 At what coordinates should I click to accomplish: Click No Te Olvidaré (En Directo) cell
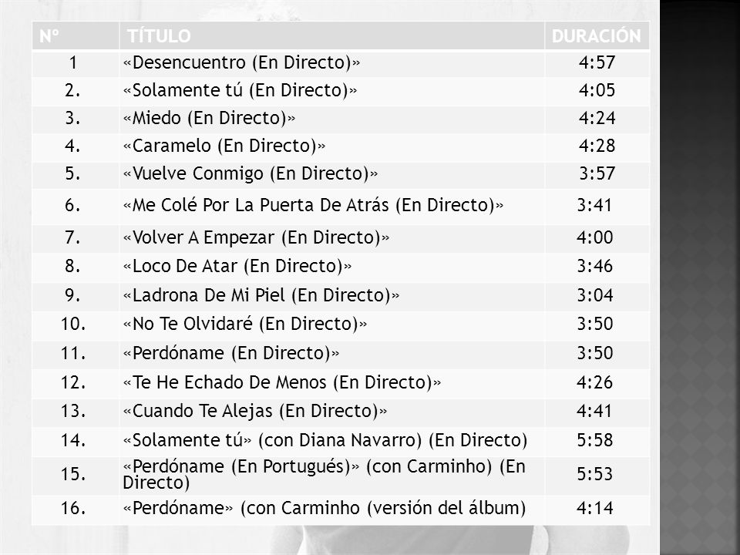click(331, 324)
